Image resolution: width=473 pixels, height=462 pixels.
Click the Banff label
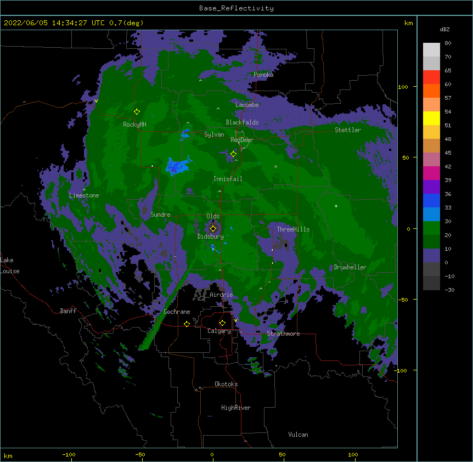(x=68, y=311)
